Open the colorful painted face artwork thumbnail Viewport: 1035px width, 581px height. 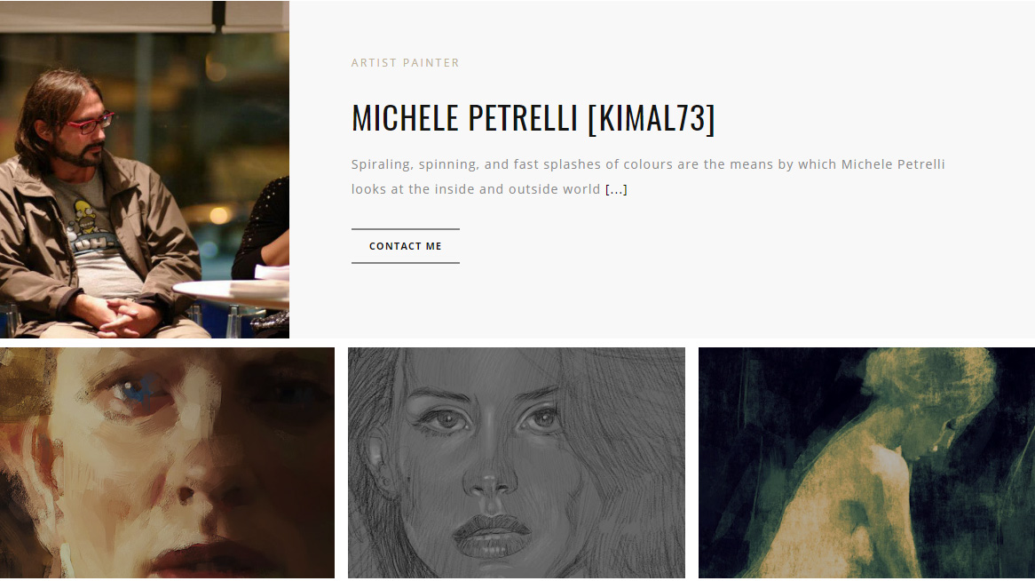point(167,463)
